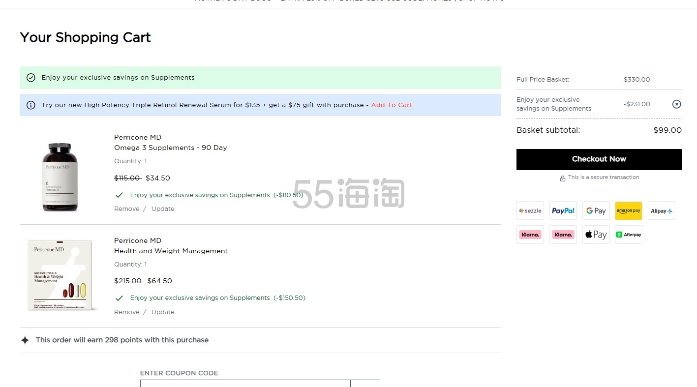
Task: Open the Omega 3 Supplements - 90 Day title
Action: pos(170,148)
